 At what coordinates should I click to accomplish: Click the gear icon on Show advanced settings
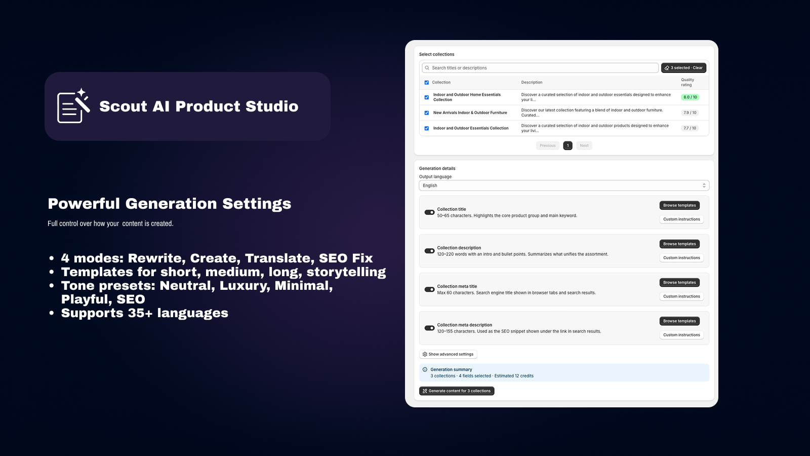[425, 354]
